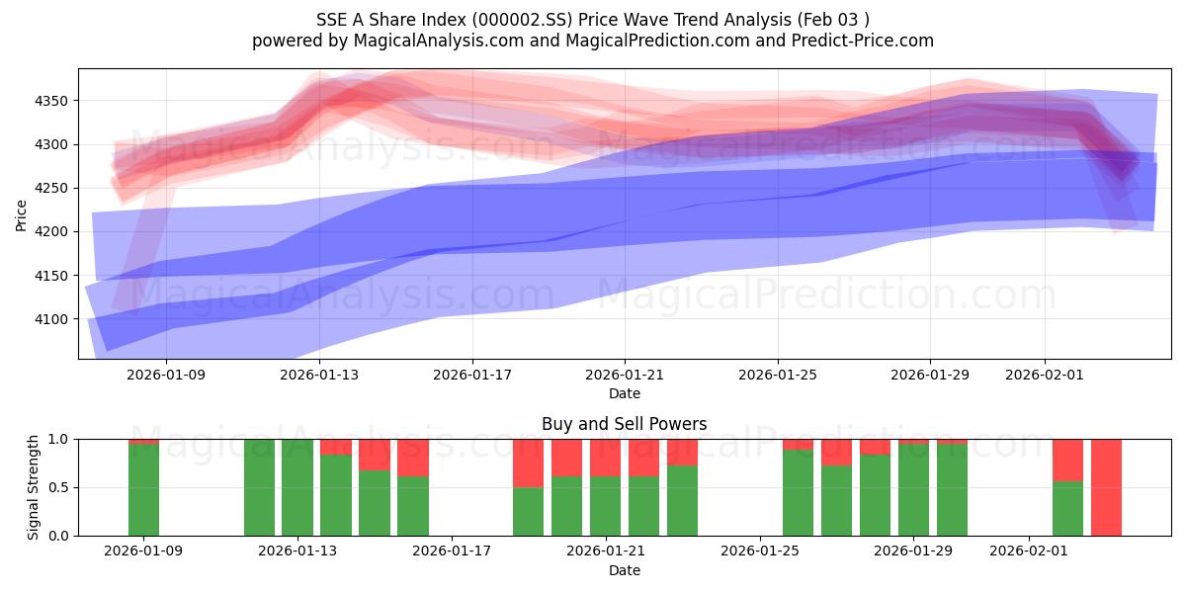Click the 'Signal Strength' y-axis label
1186x593 pixels.
pyautogui.click(x=34, y=487)
